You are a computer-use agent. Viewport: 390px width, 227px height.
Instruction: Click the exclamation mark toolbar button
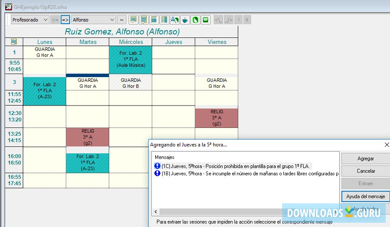coord(239,20)
